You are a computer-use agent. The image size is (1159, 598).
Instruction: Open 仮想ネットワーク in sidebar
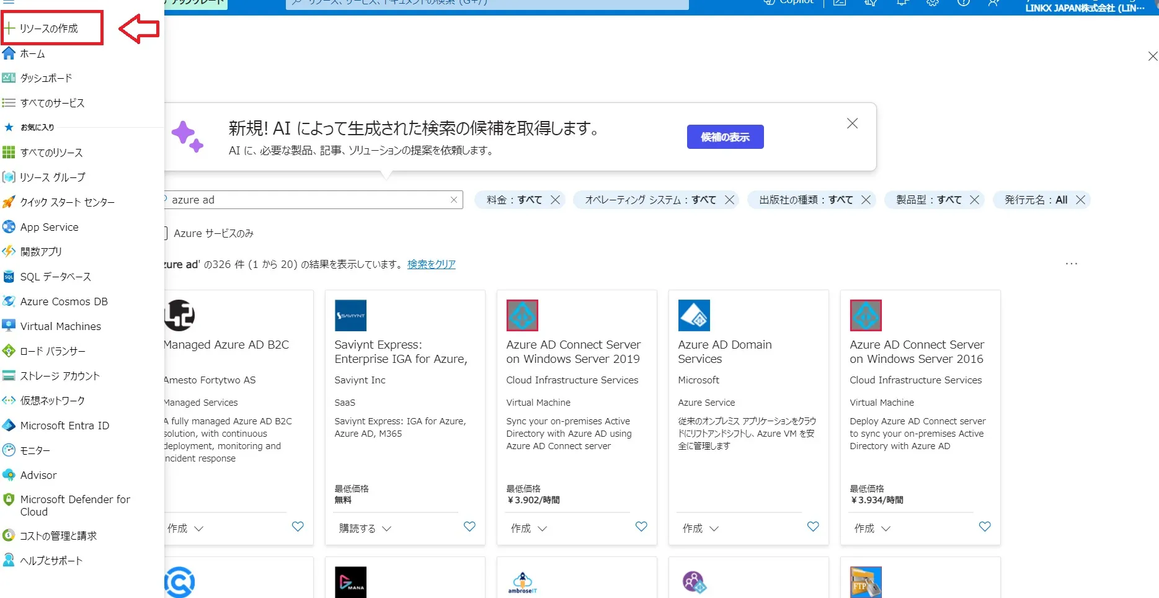point(52,401)
